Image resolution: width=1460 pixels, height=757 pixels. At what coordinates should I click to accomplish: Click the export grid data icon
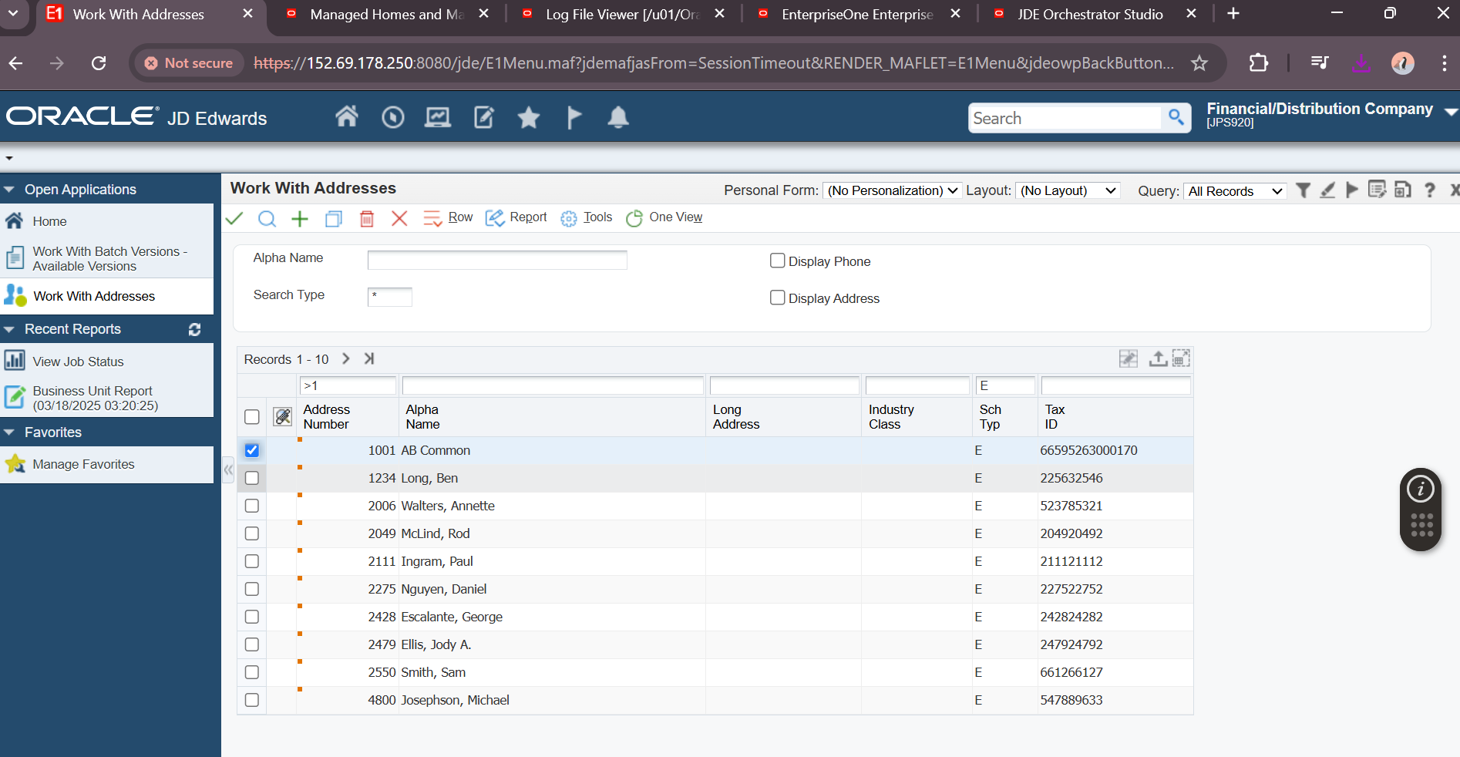(1157, 358)
